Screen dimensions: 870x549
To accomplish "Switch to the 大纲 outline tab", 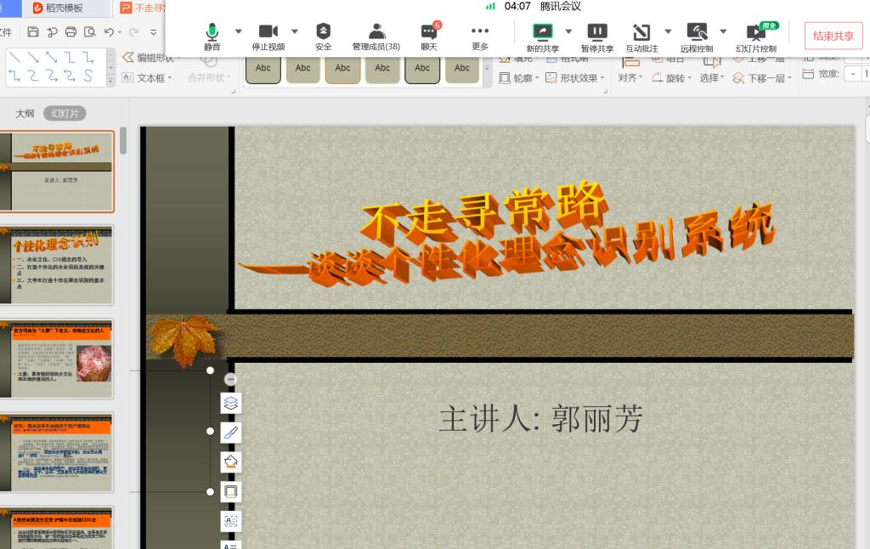I will (x=25, y=114).
